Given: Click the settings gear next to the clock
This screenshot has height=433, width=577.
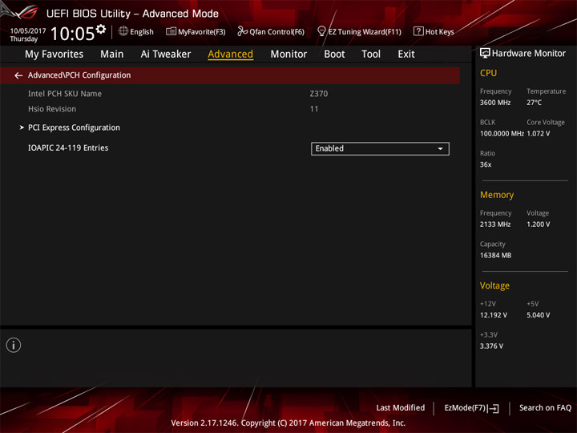Looking at the screenshot, I should [101, 29].
